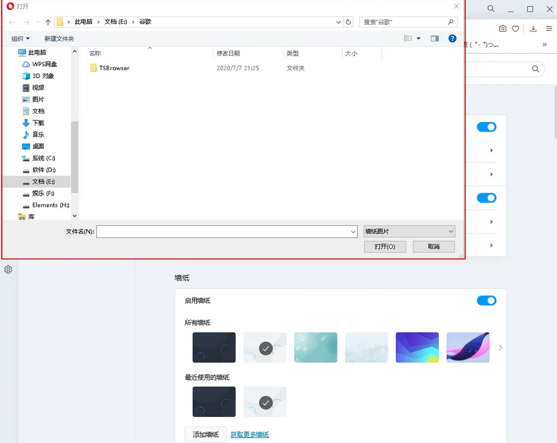
Task: Toggle off the 启用墙纸 wallpaper switch
Action: [486, 301]
